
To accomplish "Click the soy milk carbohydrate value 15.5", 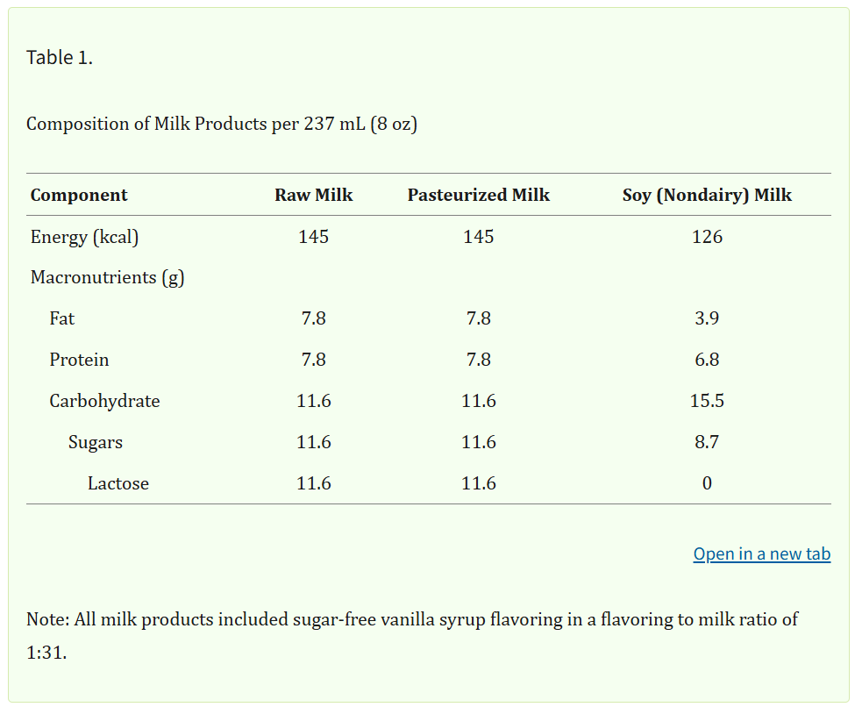I will [x=707, y=401].
